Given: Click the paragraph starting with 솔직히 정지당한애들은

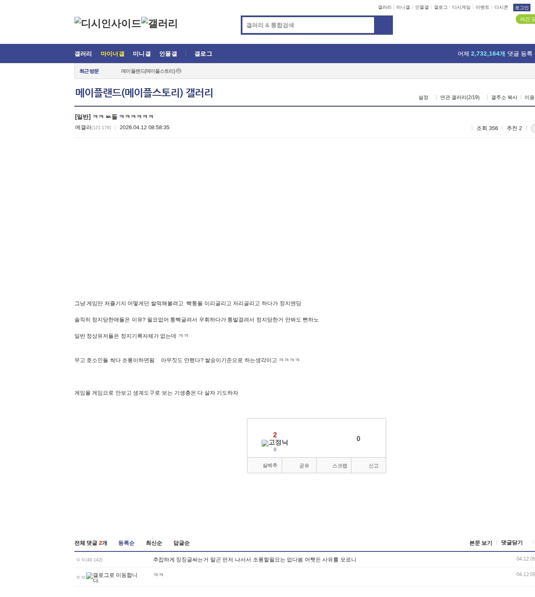Looking at the screenshot, I should point(196,320).
